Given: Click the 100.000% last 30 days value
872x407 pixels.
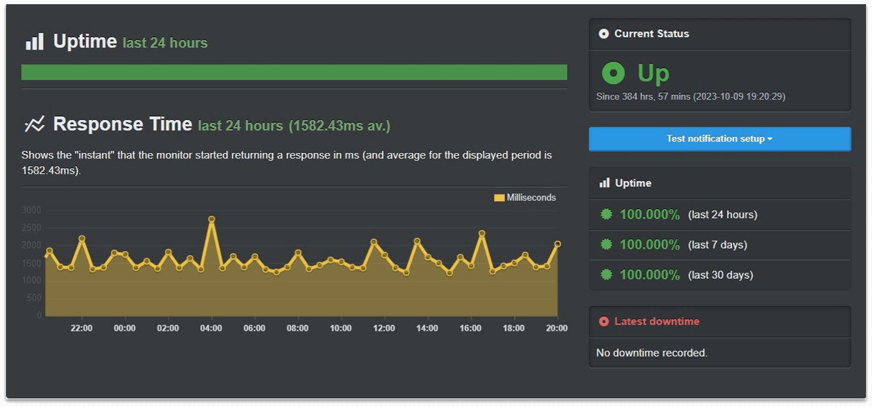Looking at the screenshot, I should (649, 275).
